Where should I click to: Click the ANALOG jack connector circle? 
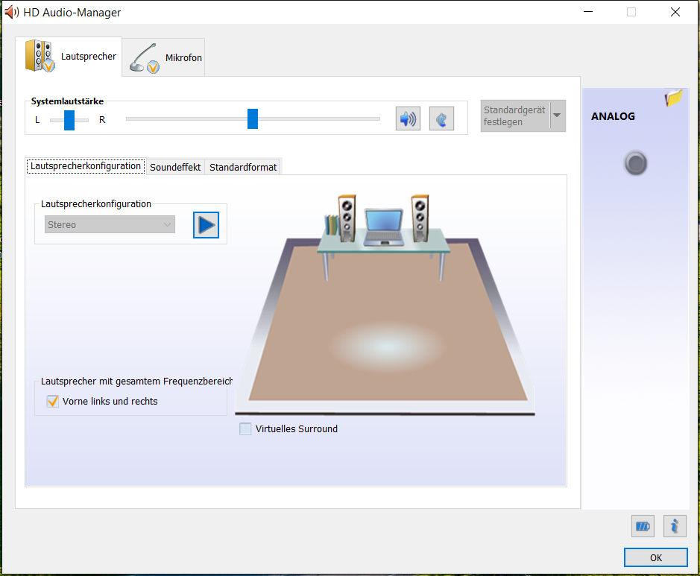636,163
